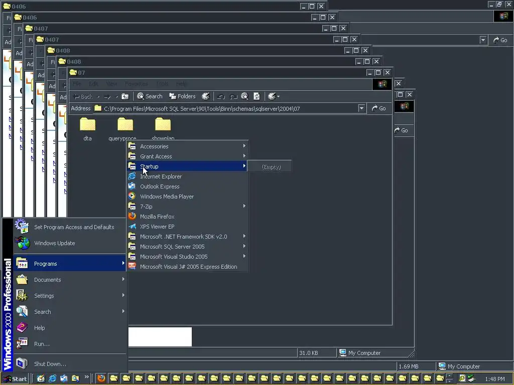This screenshot has height=385, width=514.
Task: Expand Microsoft .NET Framework SDK v2.0 group
Action: pos(187,237)
